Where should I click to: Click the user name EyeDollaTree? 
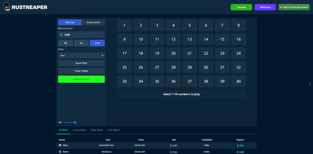pos(106,145)
